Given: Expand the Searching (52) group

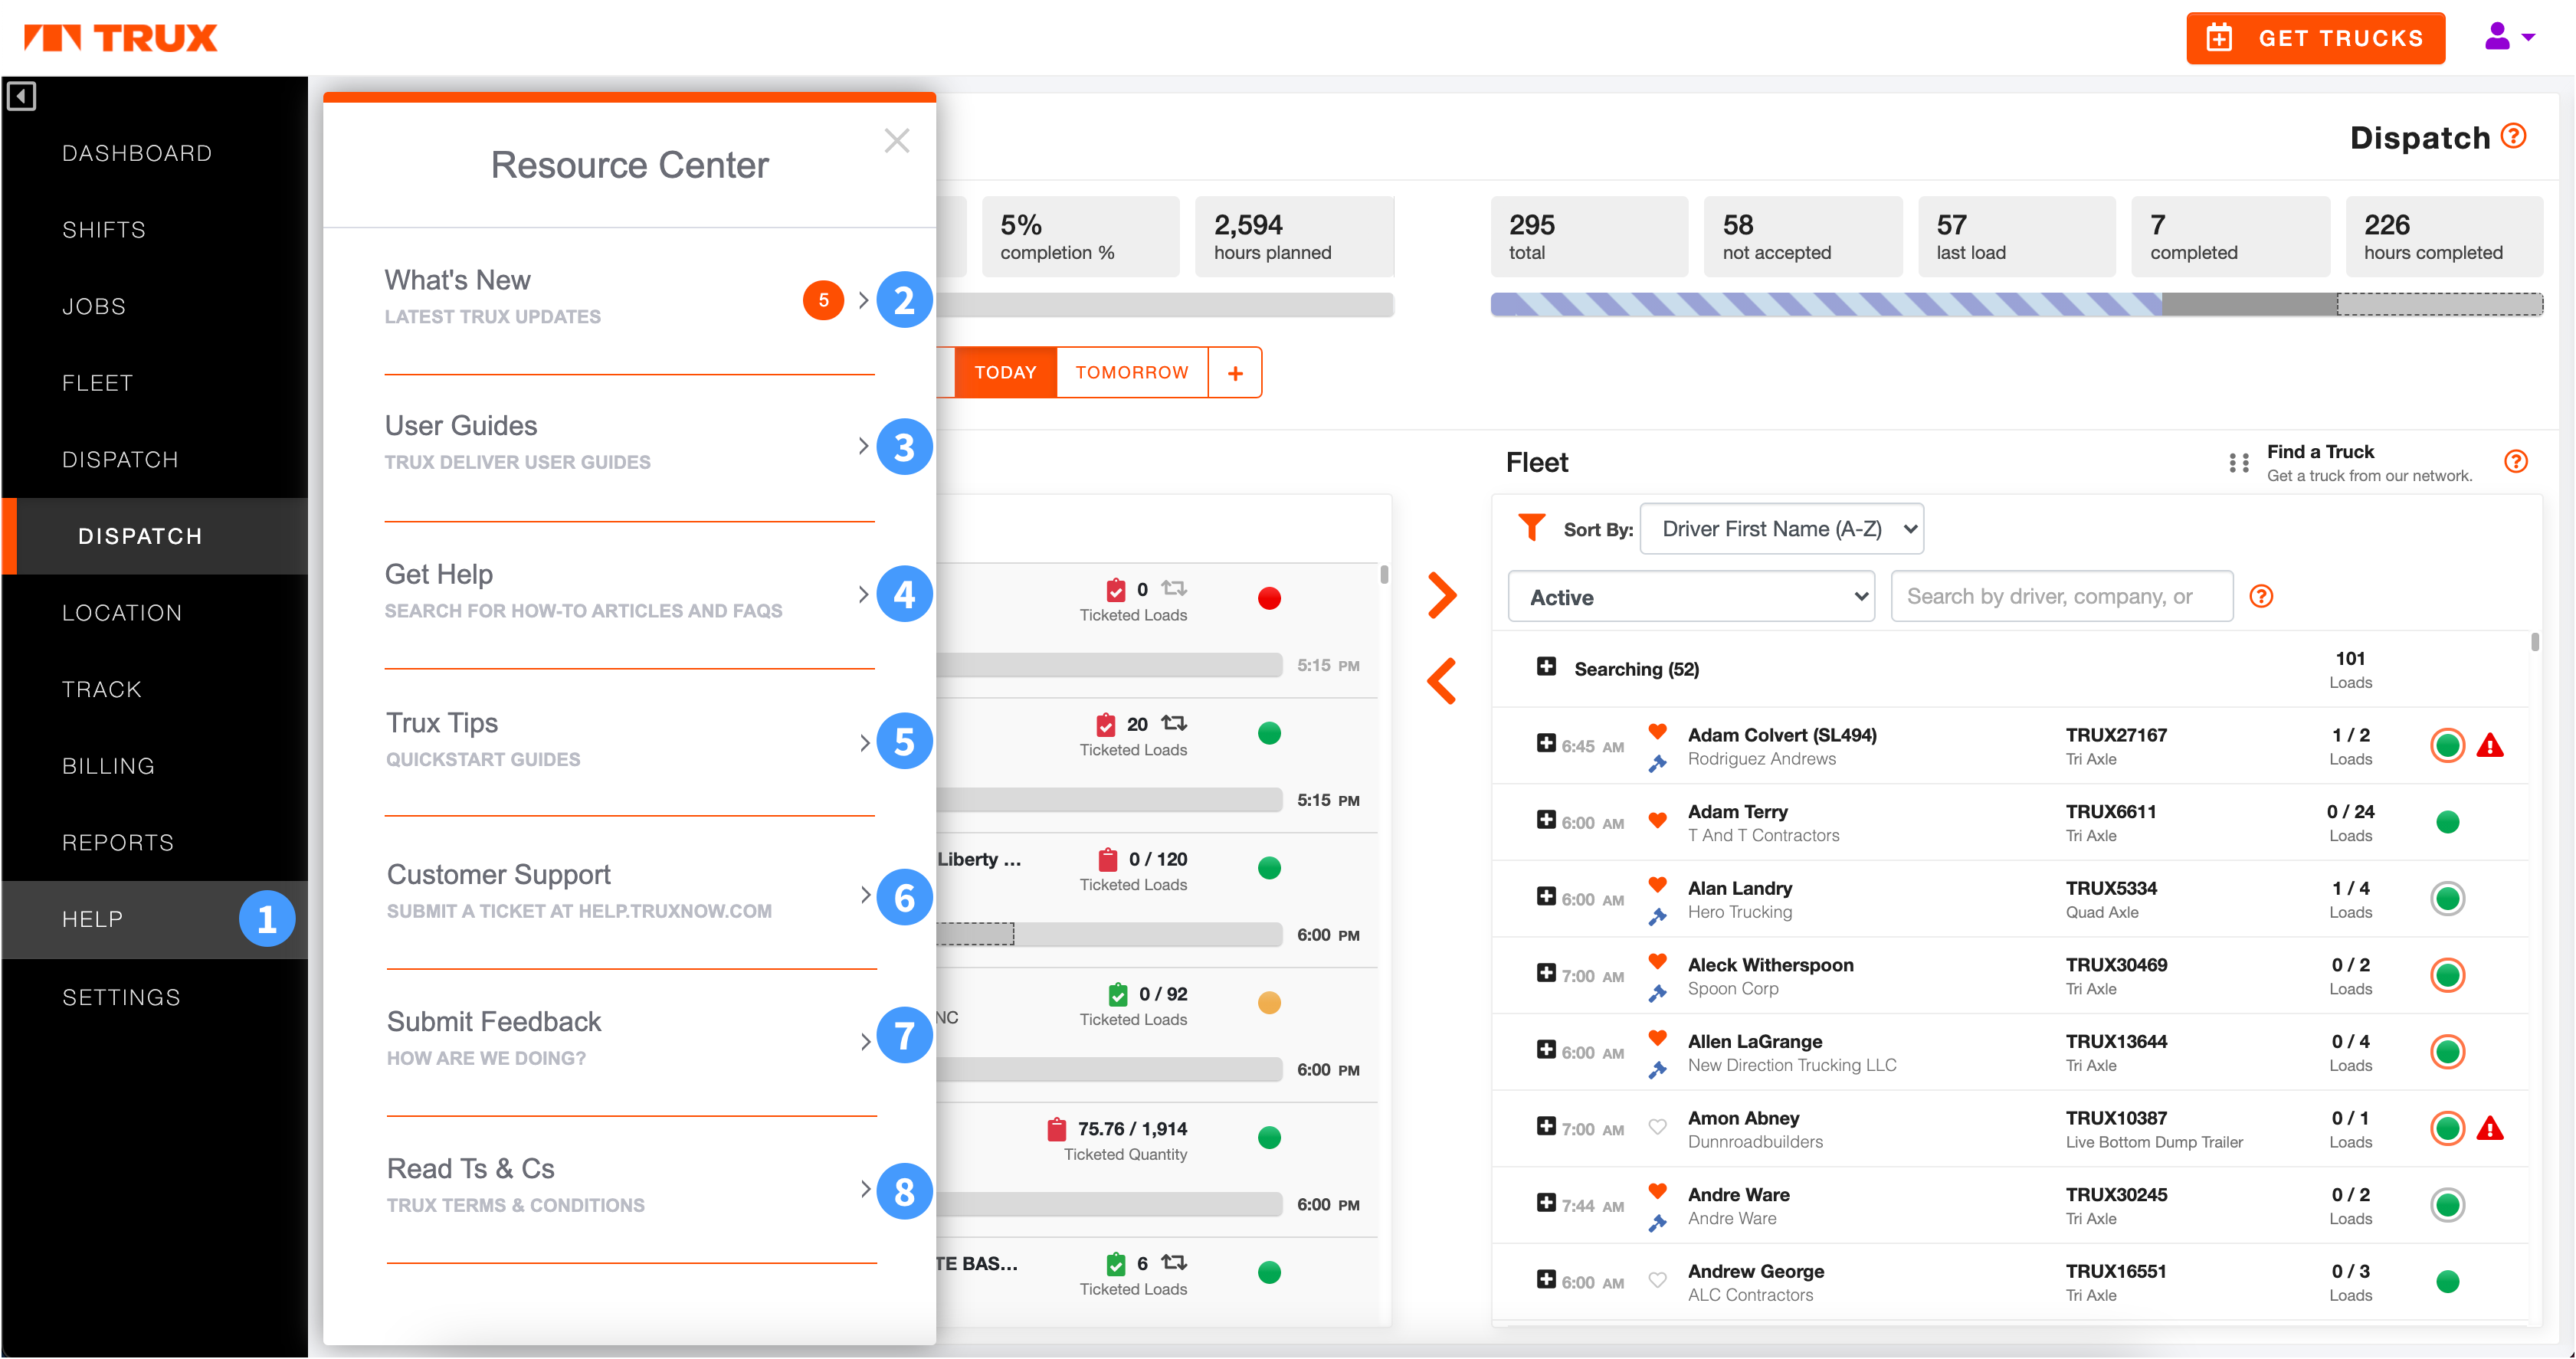Looking at the screenshot, I should click(x=1545, y=666).
